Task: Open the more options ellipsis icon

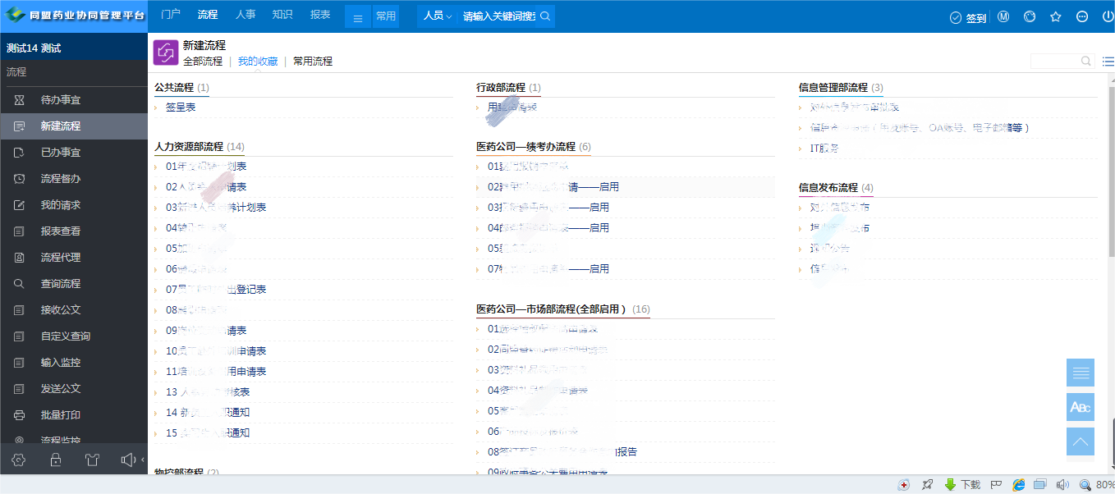Action: click(1082, 16)
